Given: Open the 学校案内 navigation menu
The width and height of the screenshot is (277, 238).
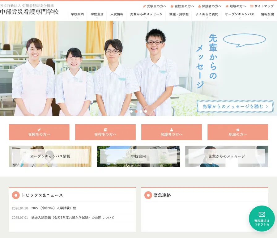Looking at the screenshot, I should click(77, 14).
